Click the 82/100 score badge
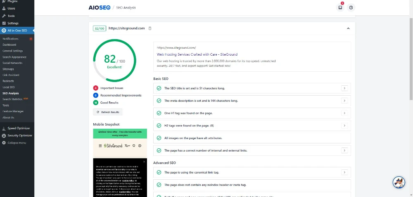The image size is (413, 197). [x=100, y=28]
